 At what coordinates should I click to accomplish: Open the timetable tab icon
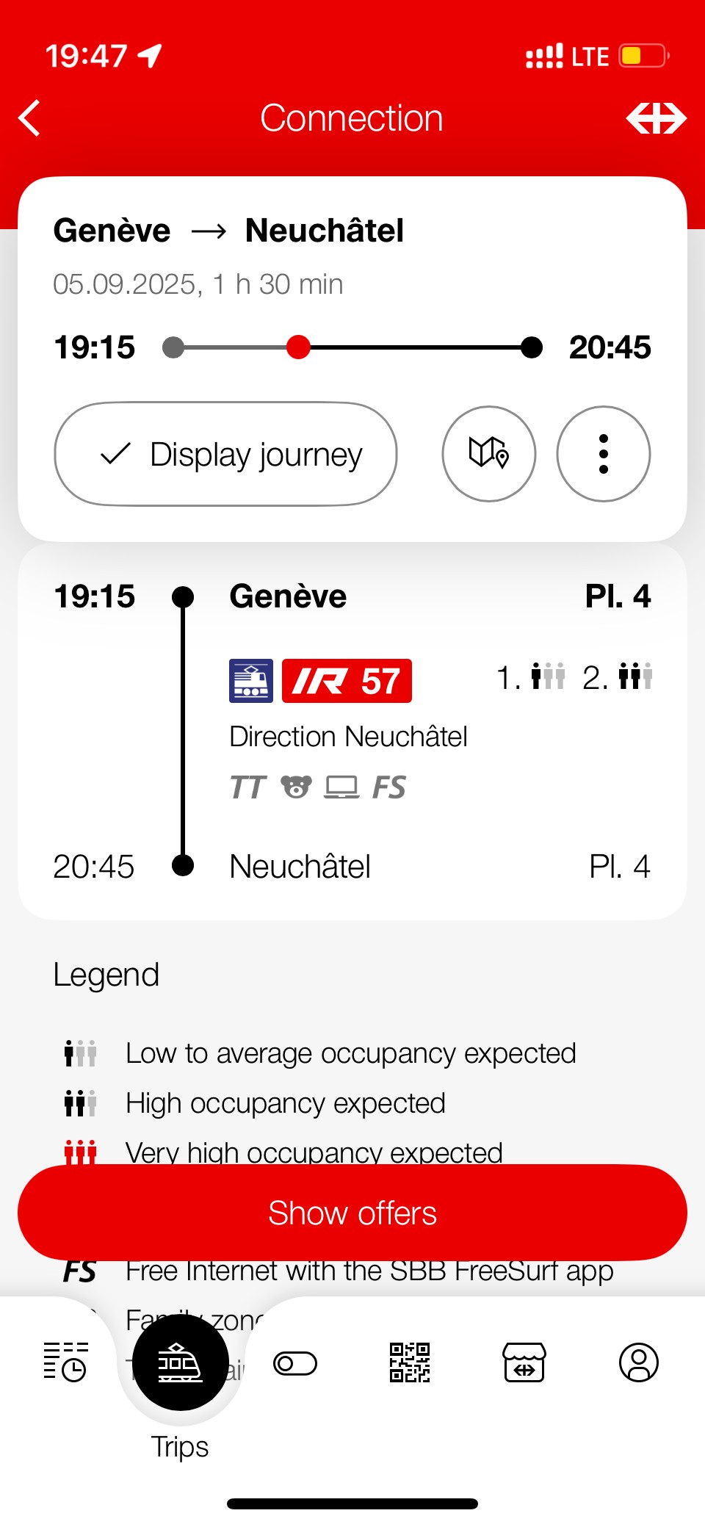point(65,1362)
